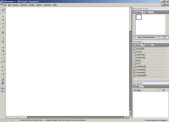This screenshot has width=169, height=122.
Task: Click the Not connected to a Database status
Action: (155, 120)
